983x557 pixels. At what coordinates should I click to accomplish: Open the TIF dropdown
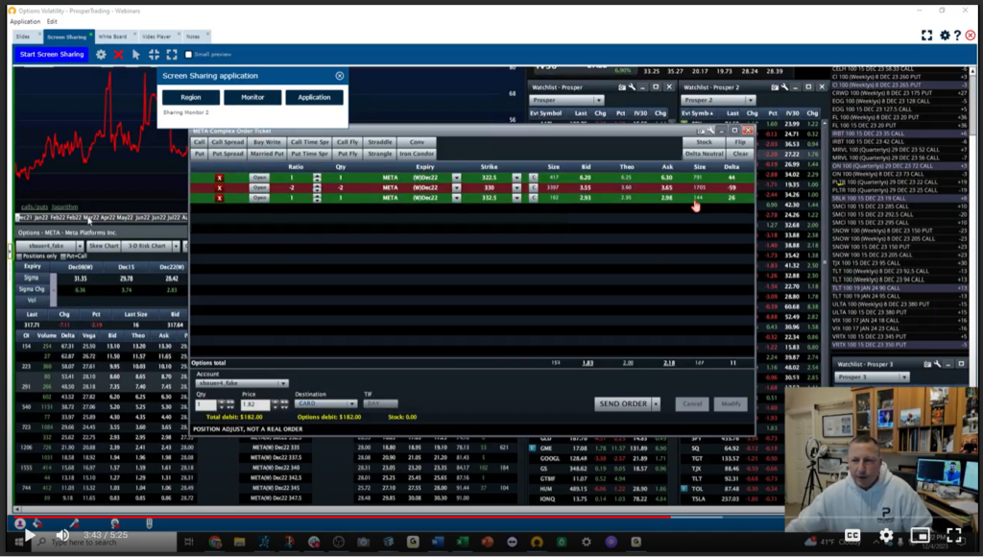pyautogui.click(x=380, y=404)
